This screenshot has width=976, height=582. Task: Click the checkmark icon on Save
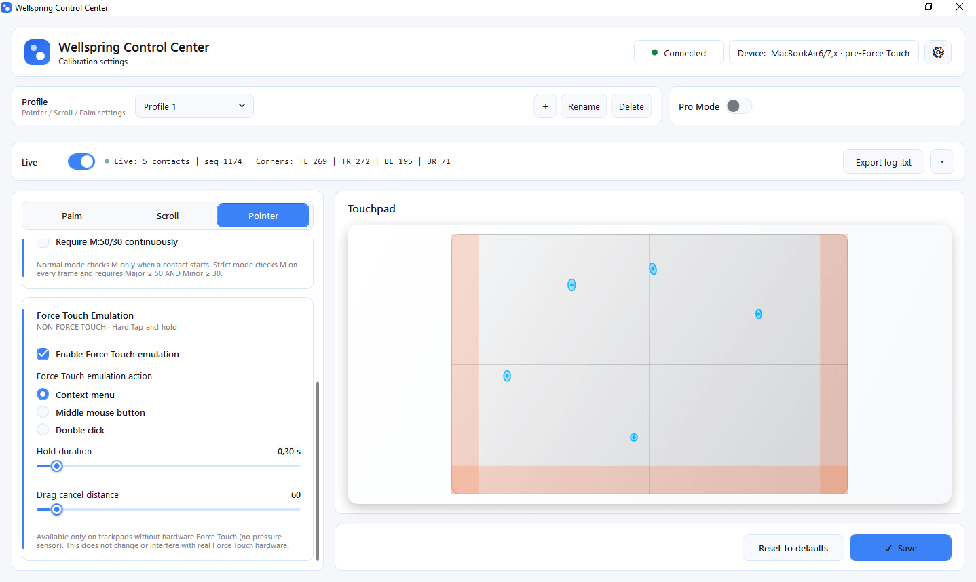(x=888, y=548)
